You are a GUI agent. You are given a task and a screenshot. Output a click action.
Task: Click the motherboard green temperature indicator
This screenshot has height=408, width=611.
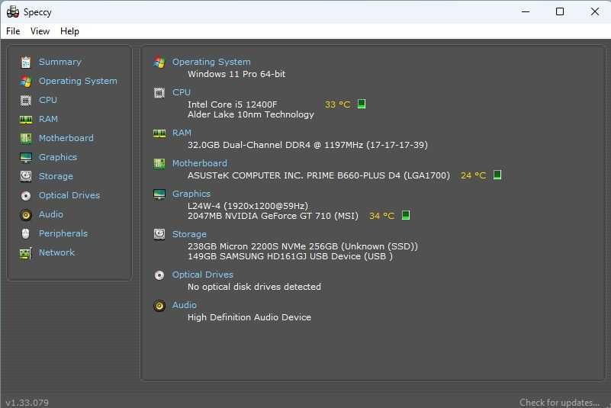[x=497, y=175]
